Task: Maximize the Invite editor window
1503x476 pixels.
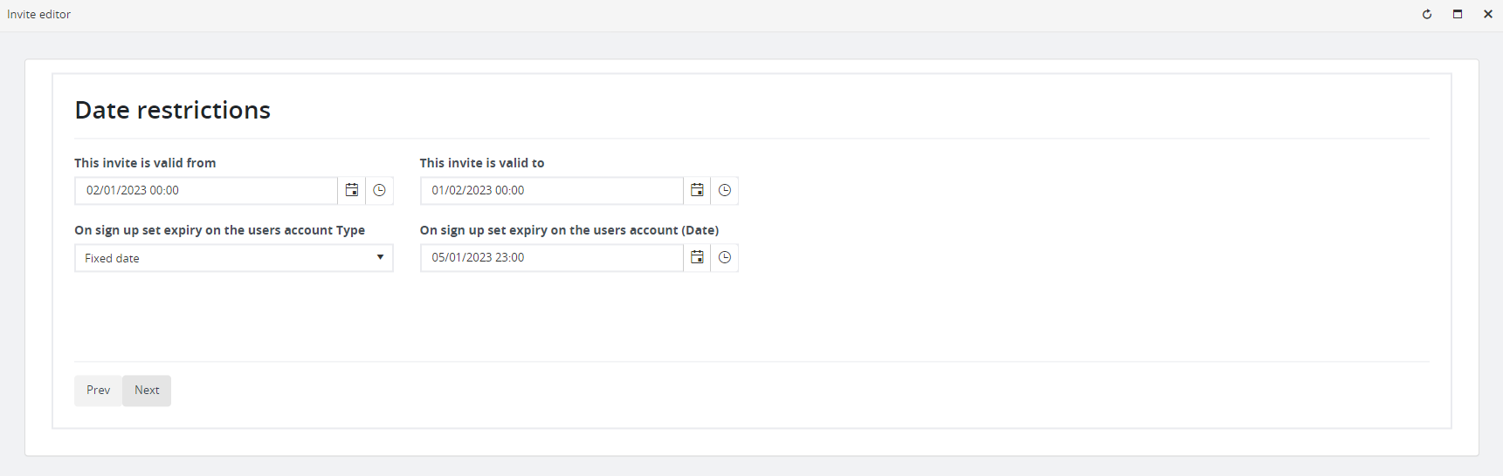Action: click(1458, 14)
